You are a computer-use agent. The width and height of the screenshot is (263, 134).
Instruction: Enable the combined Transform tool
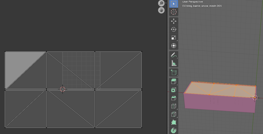click(x=174, y=46)
